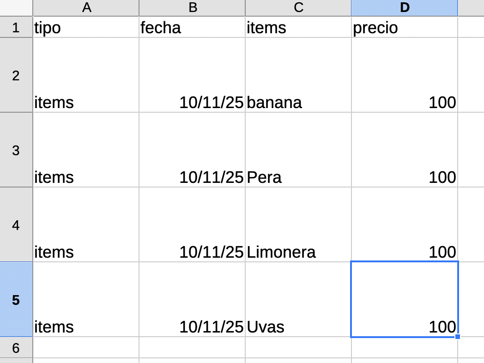Click the 'fecha' header cell
Image resolution: width=484 pixels, height=363 pixels.
coord(192,28)
